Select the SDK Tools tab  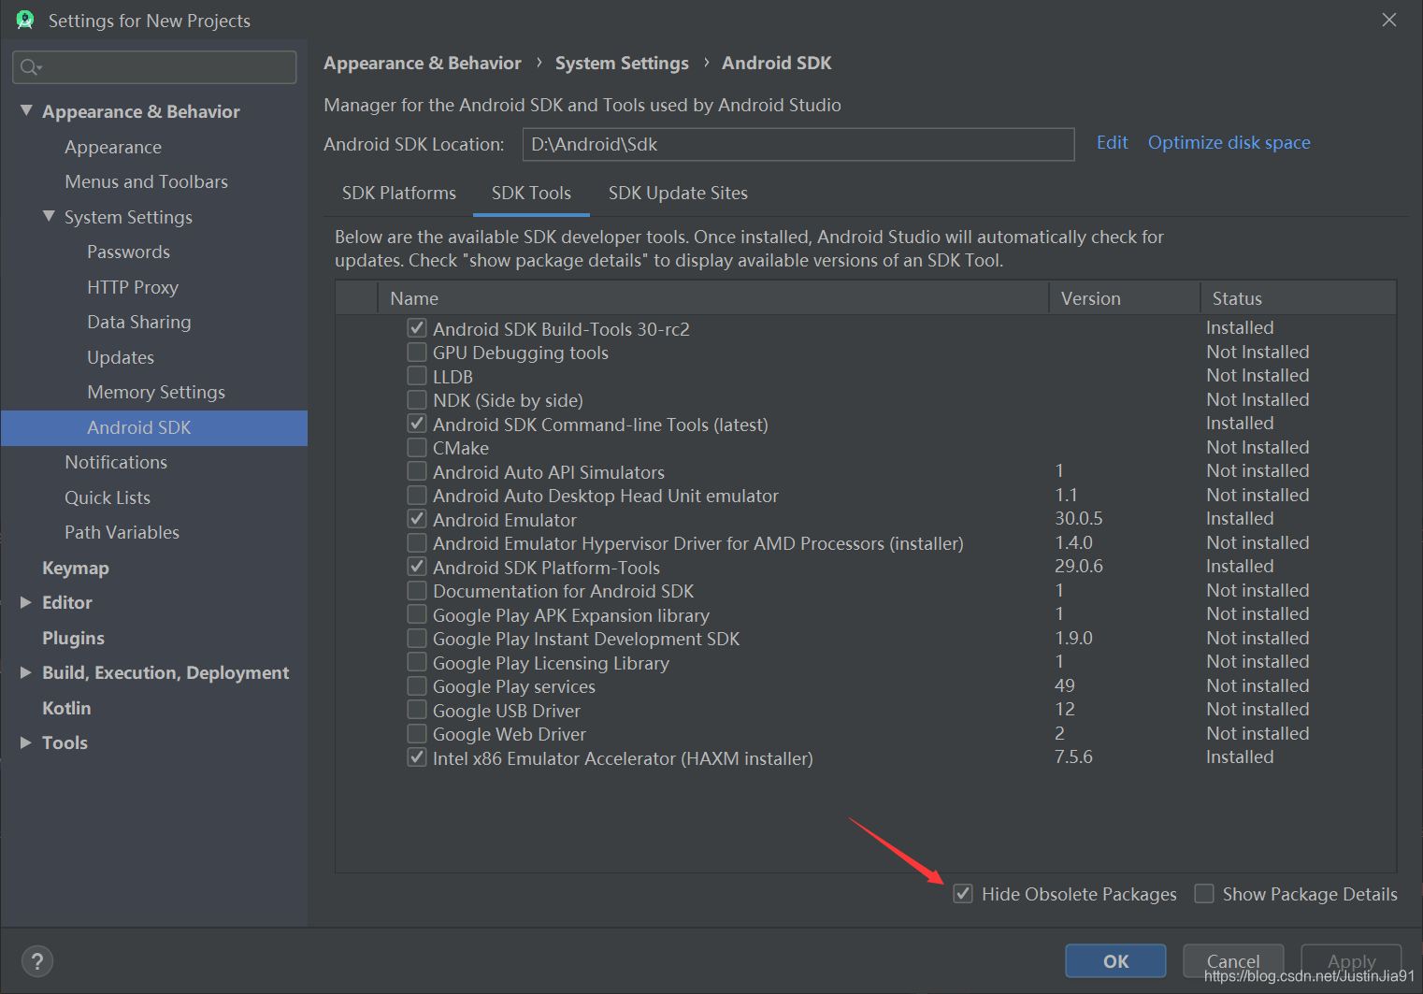point(531,193)
